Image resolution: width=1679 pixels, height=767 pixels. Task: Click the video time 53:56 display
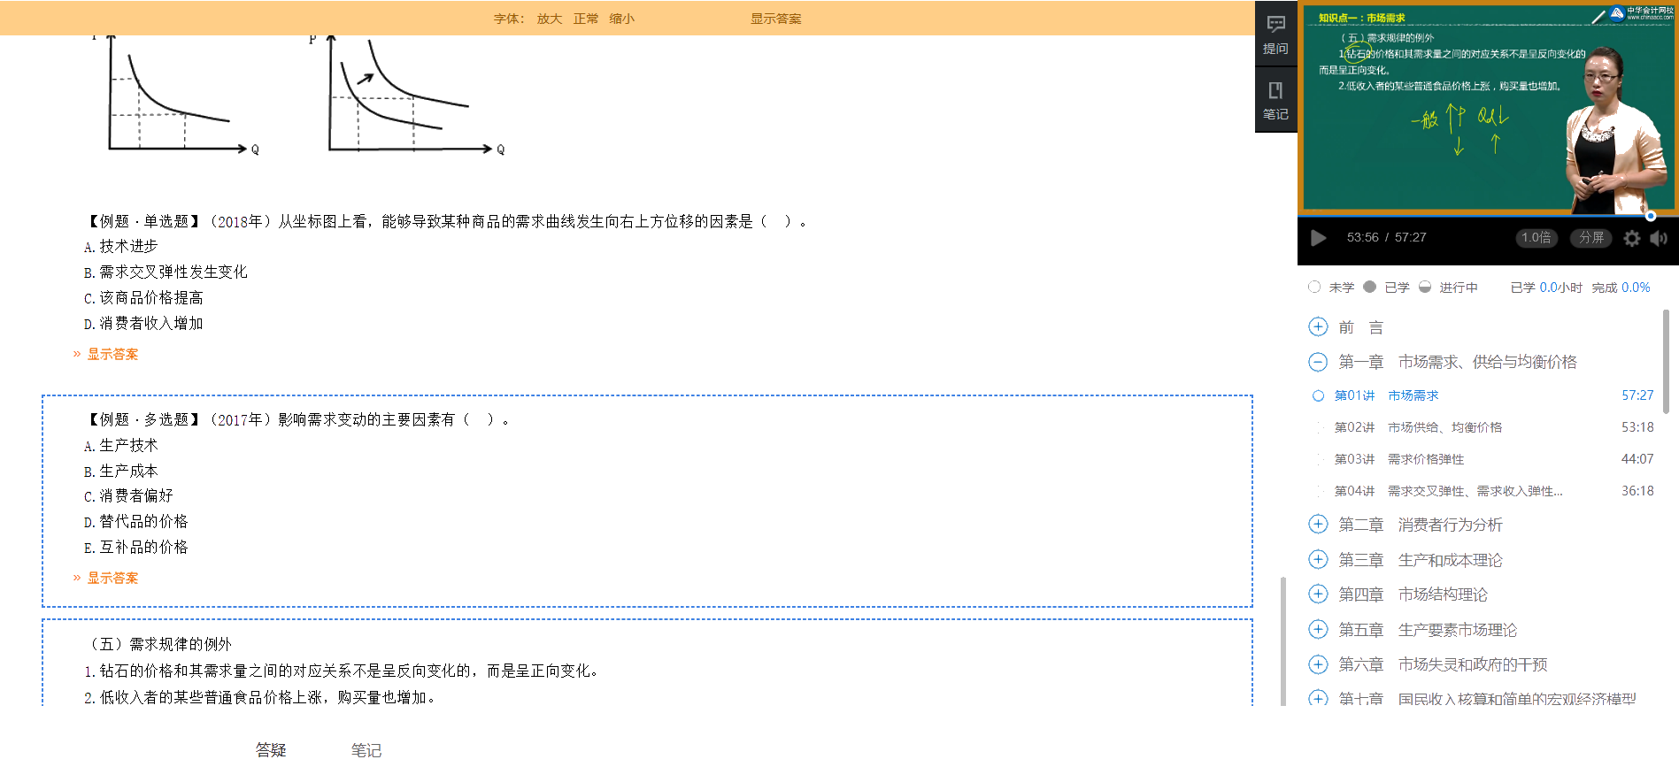click(1362, 237)
